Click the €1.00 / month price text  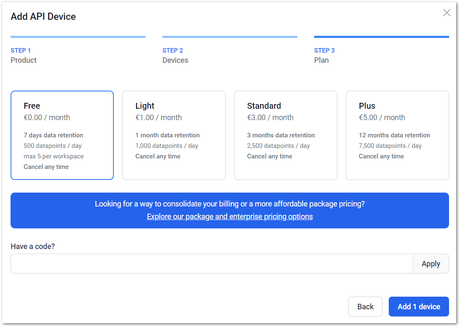pos(159,118)
